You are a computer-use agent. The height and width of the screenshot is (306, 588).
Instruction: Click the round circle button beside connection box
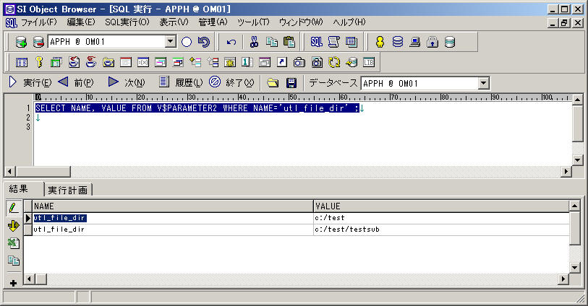pos(187,42)
